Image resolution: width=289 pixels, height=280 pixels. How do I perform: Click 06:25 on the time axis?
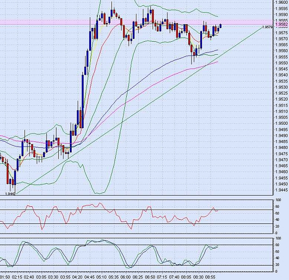138,277
